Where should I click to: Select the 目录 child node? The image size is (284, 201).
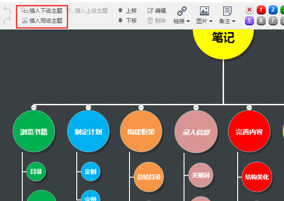pyautogui.click(x=36, y=172)
